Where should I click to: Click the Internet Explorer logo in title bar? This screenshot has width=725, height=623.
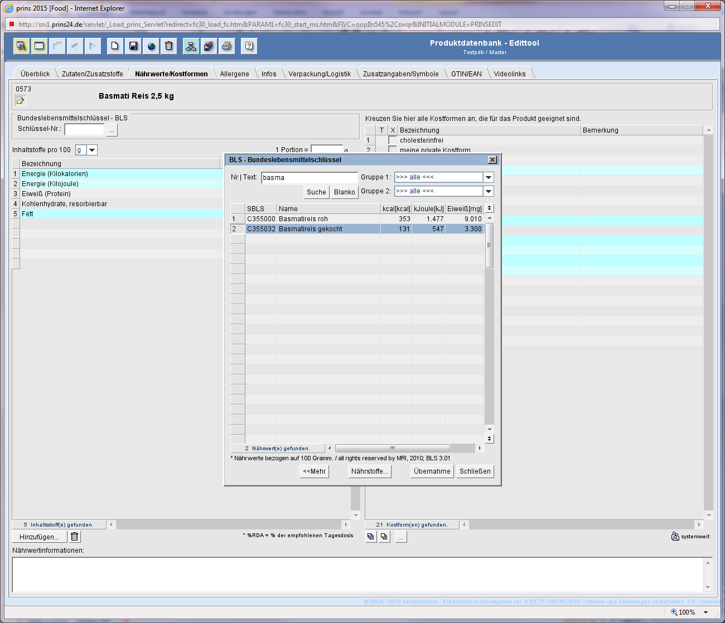[x=9, y=8]
